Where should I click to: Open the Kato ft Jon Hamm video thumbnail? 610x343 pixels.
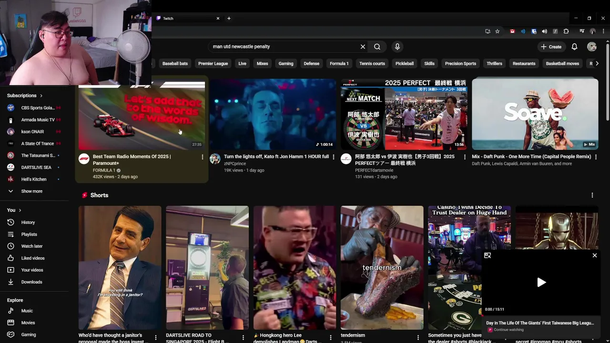pyautogui.click(x=273, y=114)
